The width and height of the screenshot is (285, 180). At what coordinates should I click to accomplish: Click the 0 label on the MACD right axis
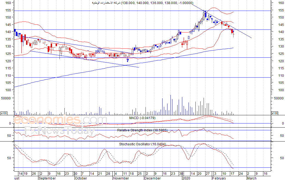(x=283, y=123)
